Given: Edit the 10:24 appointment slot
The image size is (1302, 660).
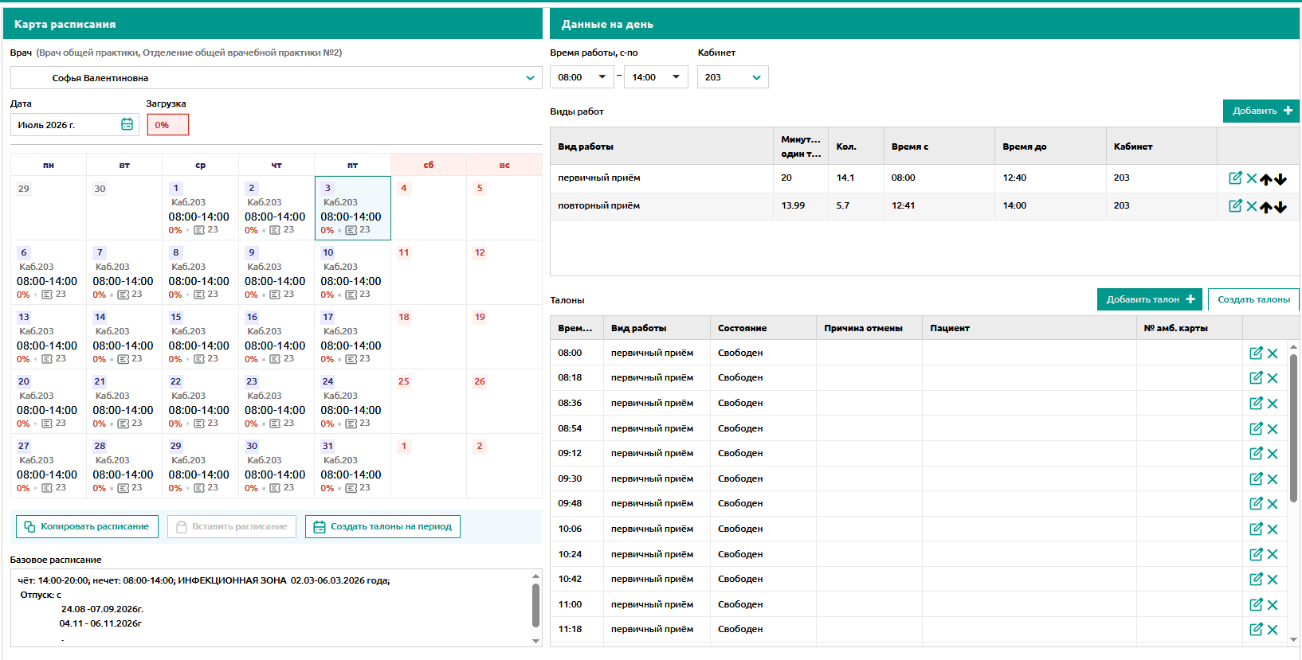Looking at the screenshot, I should pyautogui.click(x=1256, y=554).
